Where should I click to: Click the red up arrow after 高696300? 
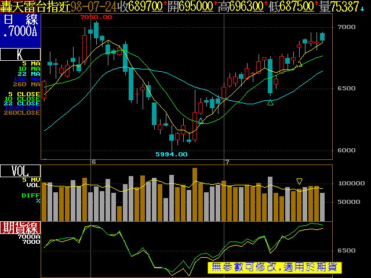265,5
